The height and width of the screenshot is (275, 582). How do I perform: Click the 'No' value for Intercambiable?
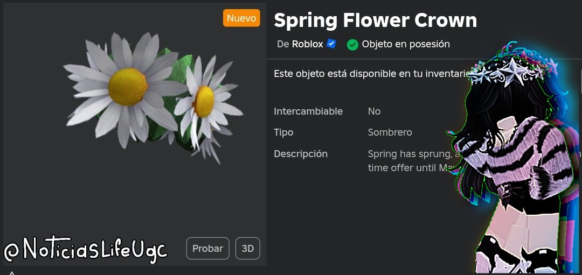click(x=374, y=111)
